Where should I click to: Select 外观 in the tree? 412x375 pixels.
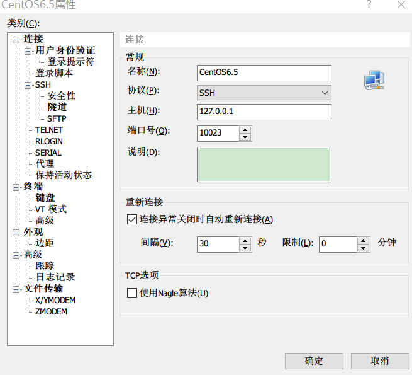(33, 232)
